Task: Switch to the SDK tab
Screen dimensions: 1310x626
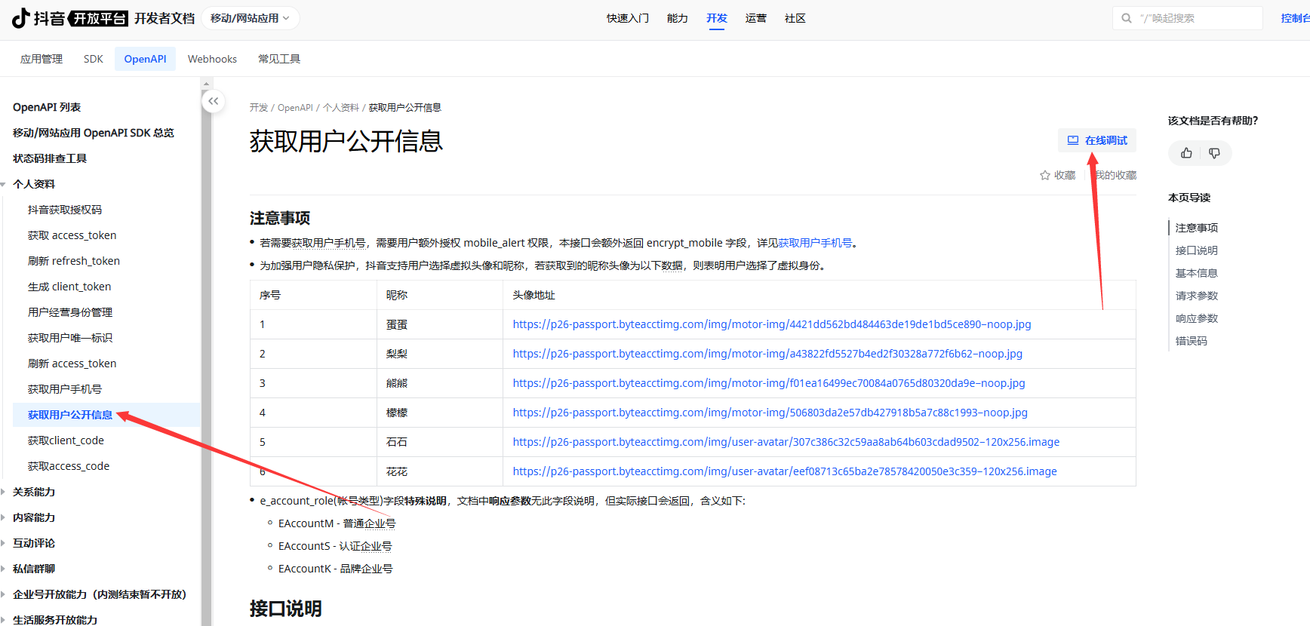Action: click(94, 59)
